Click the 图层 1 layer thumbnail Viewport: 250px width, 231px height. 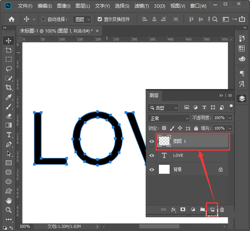pyautogui.click(x=164, y=141)
